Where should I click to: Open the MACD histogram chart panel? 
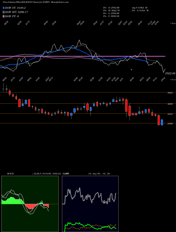point(30,204)
